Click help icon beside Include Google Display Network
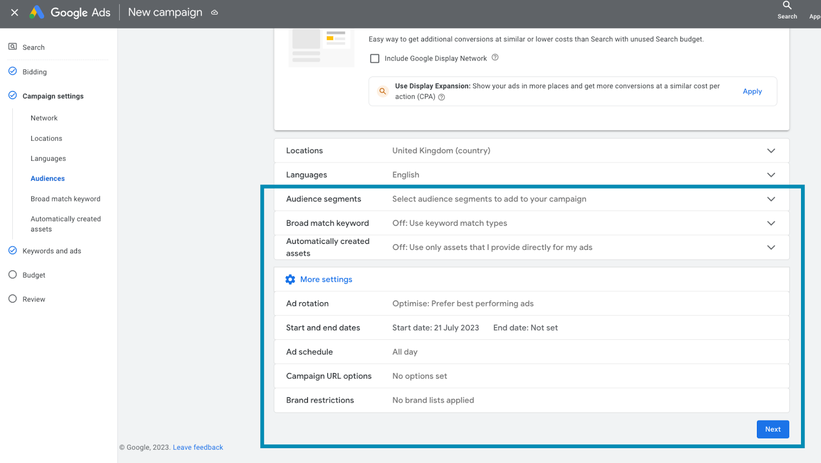This screenshot has height=463, width=821. click(495, 57)
